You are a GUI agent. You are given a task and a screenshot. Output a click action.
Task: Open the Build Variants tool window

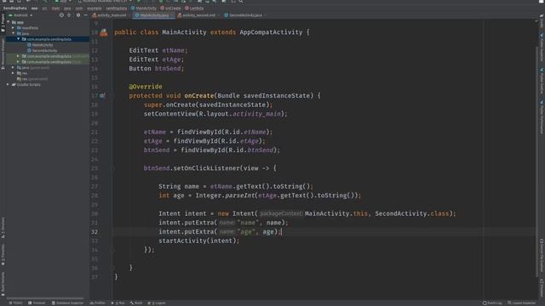[3, 283]
